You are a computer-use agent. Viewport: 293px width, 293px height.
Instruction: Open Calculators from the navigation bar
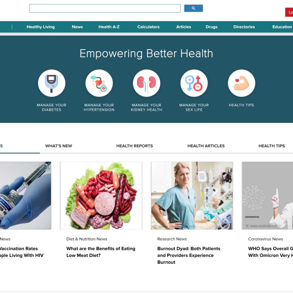tap(149, 27)
